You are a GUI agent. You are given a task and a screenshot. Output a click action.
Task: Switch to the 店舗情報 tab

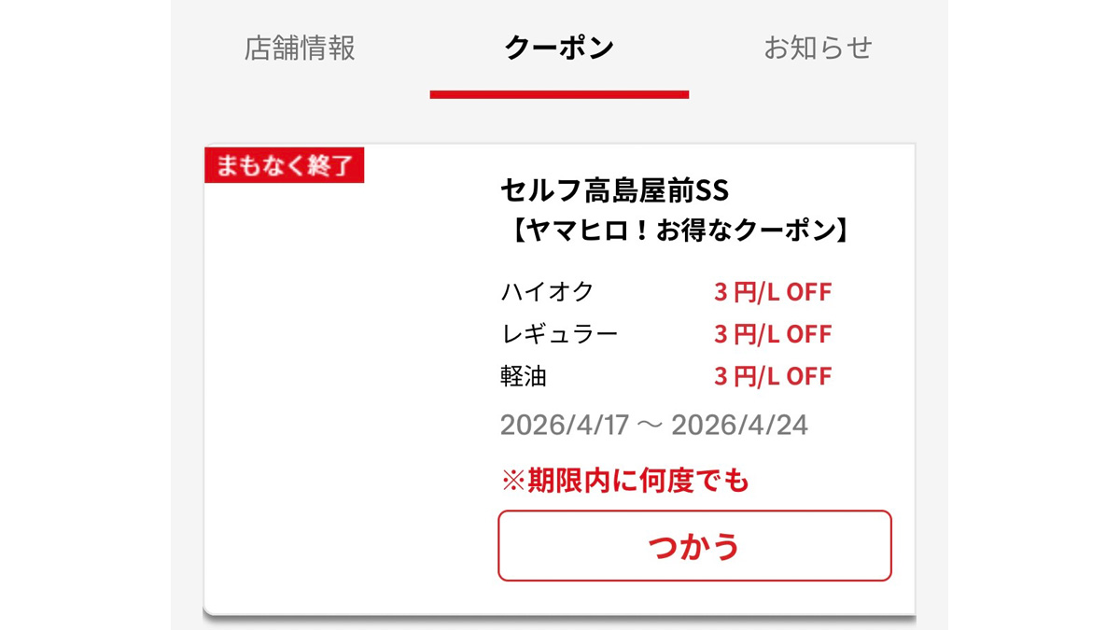click(300, 48)
